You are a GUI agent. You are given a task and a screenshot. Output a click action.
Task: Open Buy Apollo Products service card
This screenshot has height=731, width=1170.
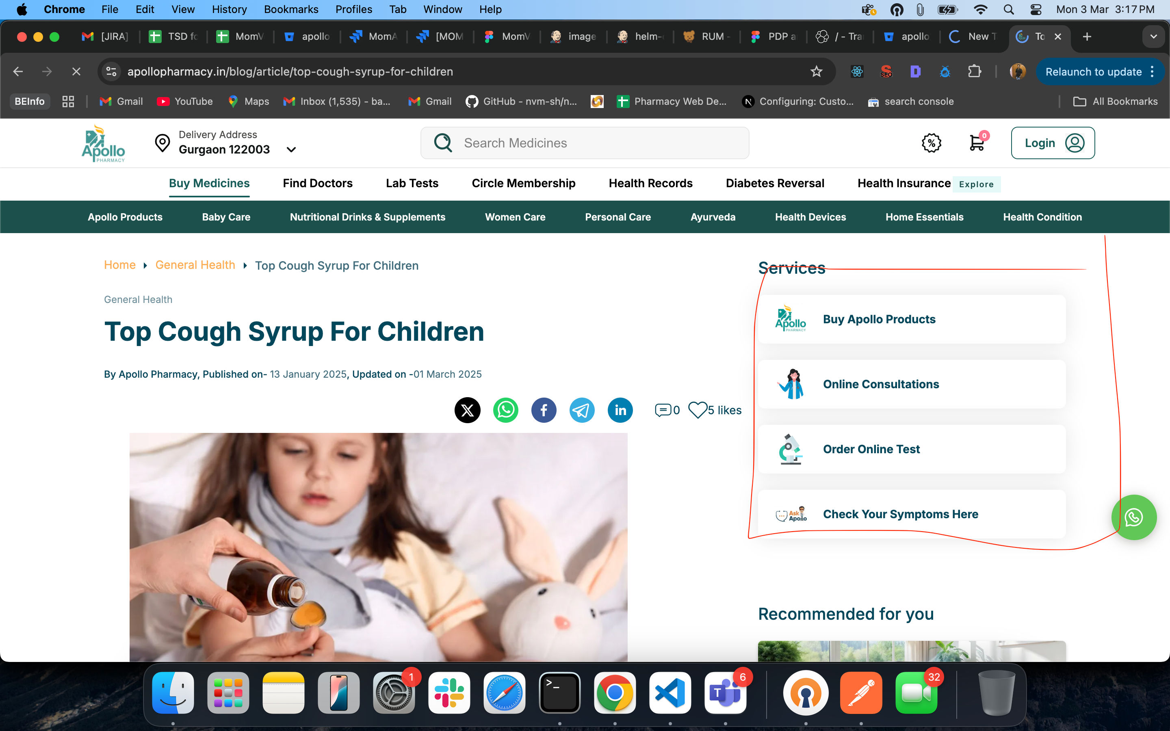tap(911, 319)
